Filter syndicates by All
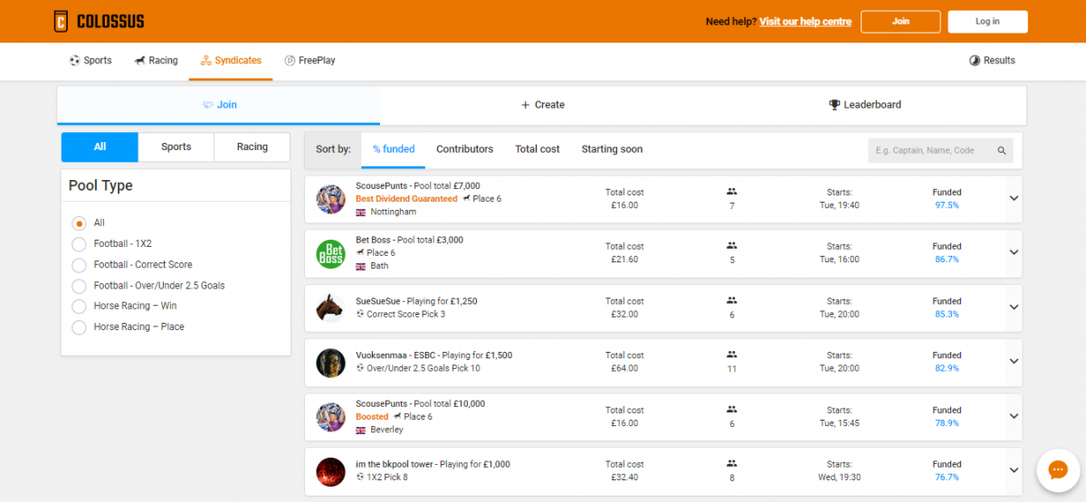The width and height of the screenshot is (1086, 502). (100, 147)
